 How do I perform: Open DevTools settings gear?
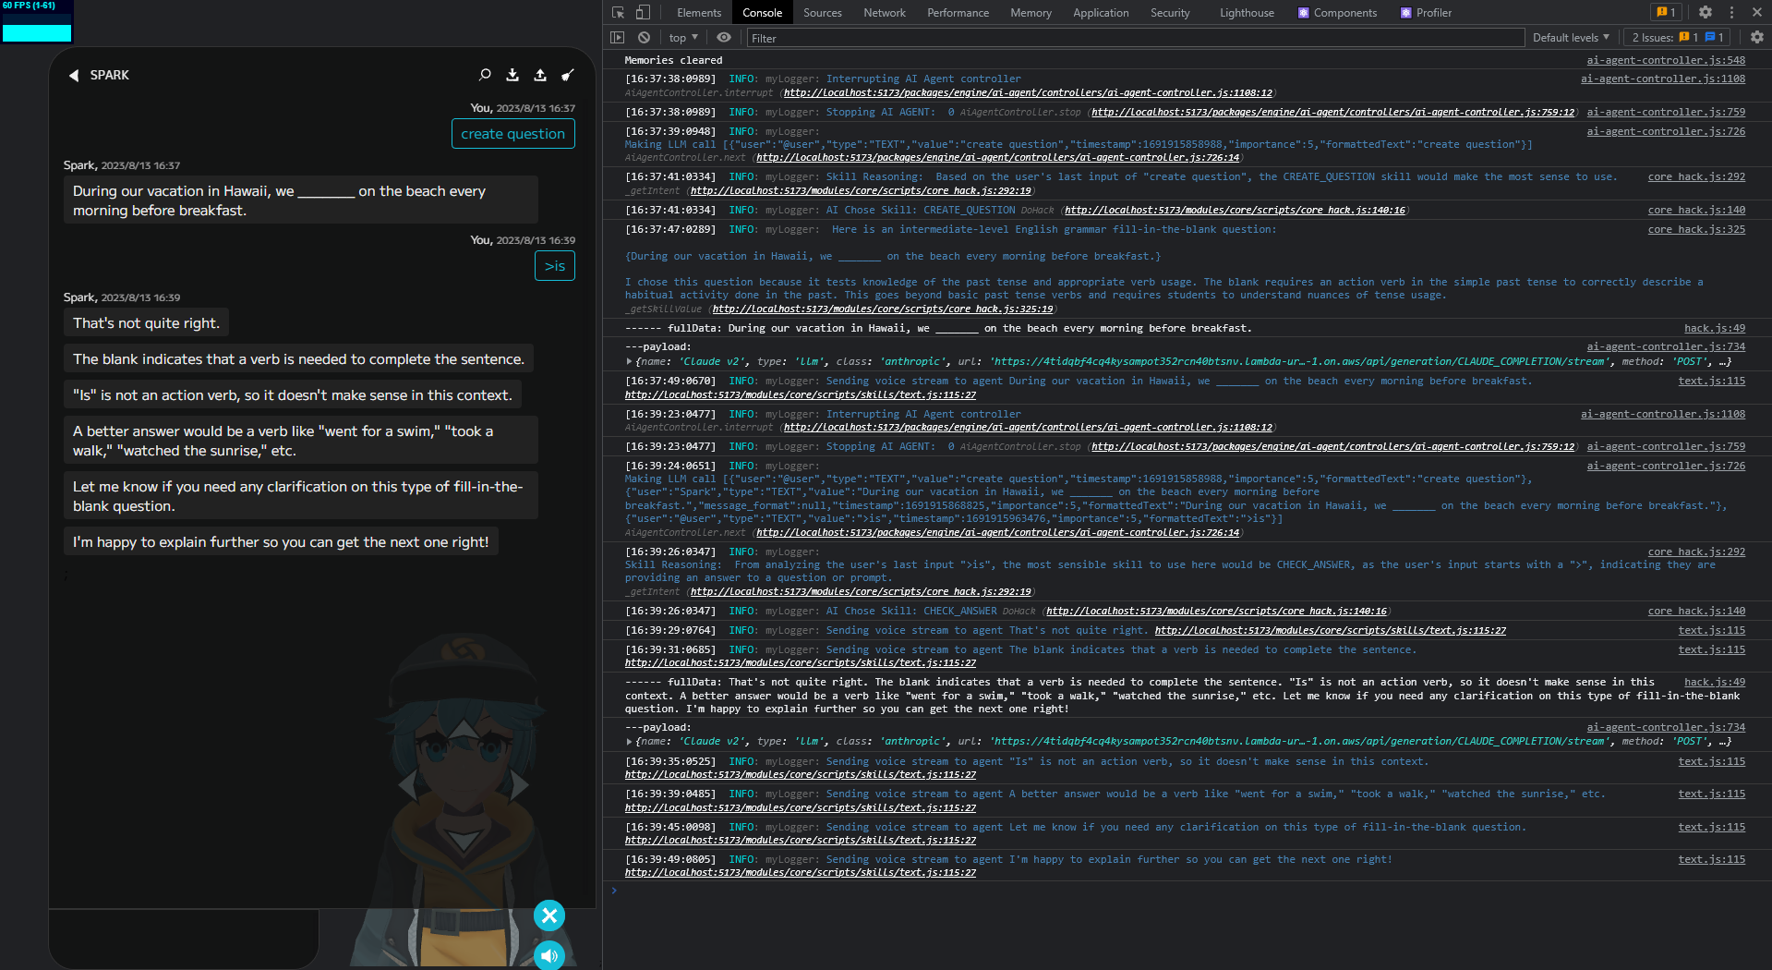pos(1704,12)
